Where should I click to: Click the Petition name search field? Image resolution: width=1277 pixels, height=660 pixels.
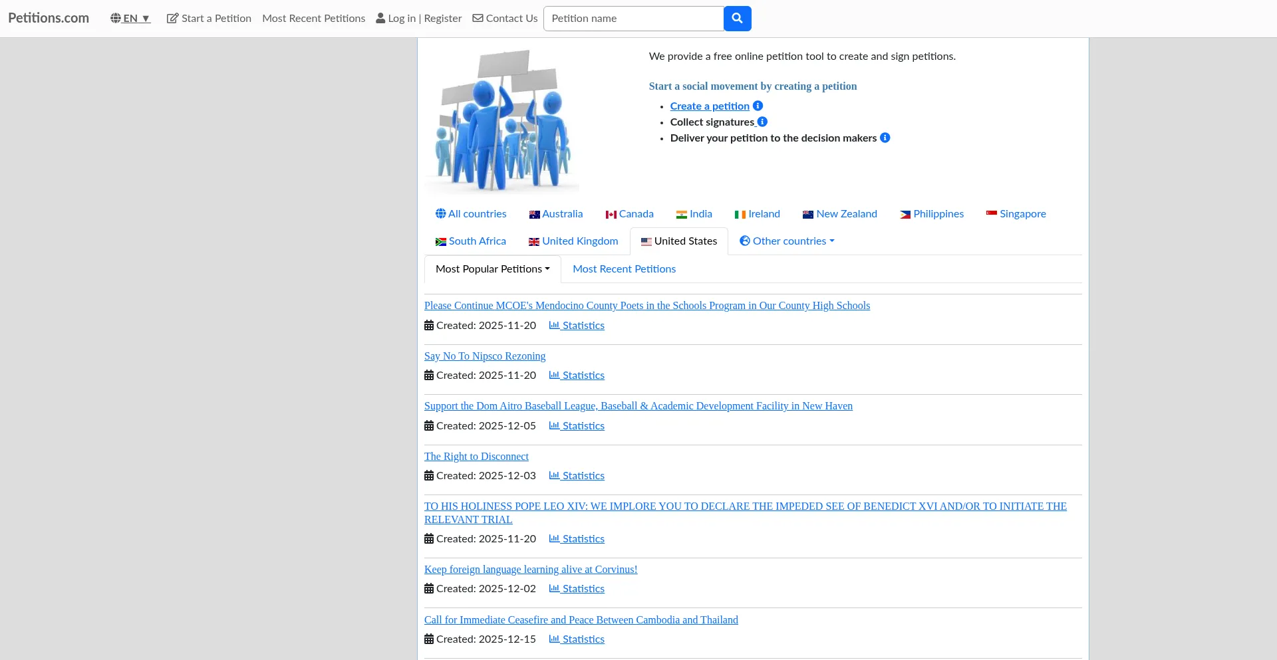(633, 19)
